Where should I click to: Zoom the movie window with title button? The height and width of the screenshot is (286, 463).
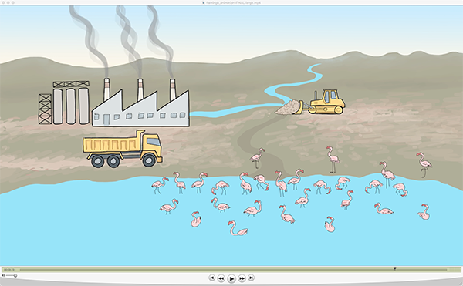pos(13,2)
